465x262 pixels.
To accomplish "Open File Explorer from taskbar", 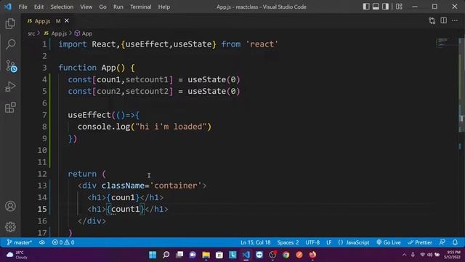I will tap(206, 255).
